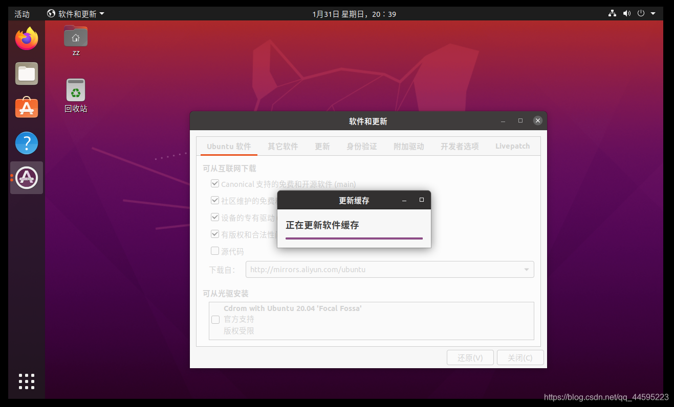Launch Firefox from the dock
This screenshot has height=407, width=674.
27,38
